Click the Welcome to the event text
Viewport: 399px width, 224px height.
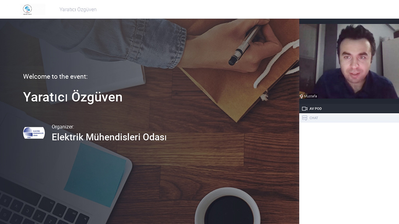55,76
